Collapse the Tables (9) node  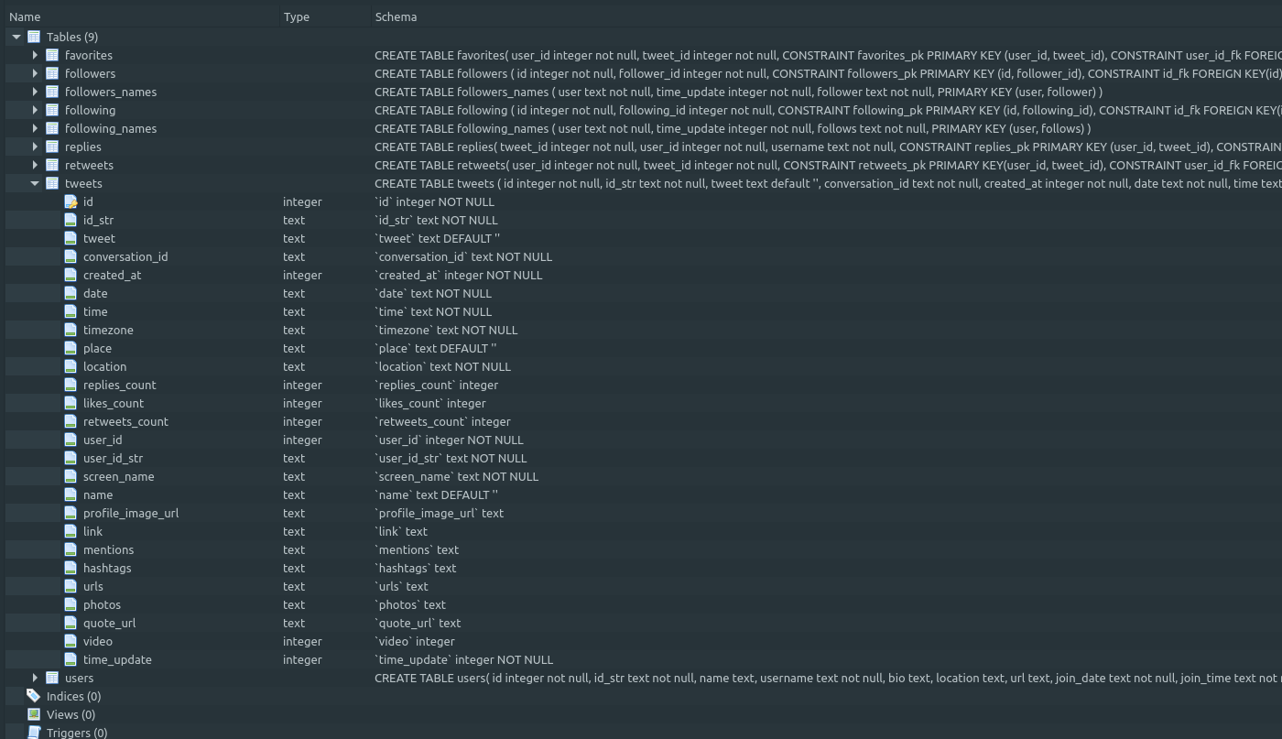pos(16,37)
